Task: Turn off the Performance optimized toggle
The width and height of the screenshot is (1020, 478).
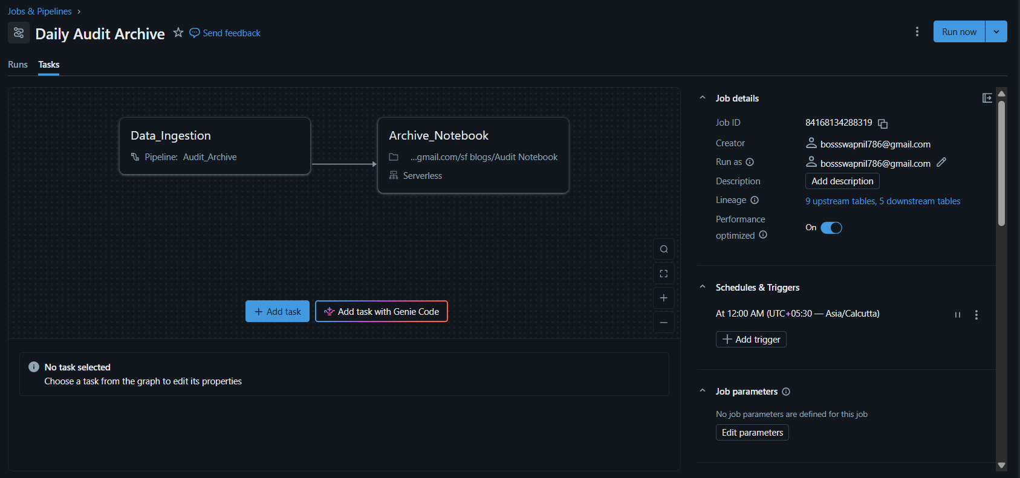Action: coord(831,228)
